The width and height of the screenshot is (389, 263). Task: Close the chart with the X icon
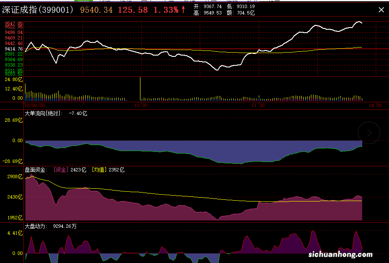(381, 10)
